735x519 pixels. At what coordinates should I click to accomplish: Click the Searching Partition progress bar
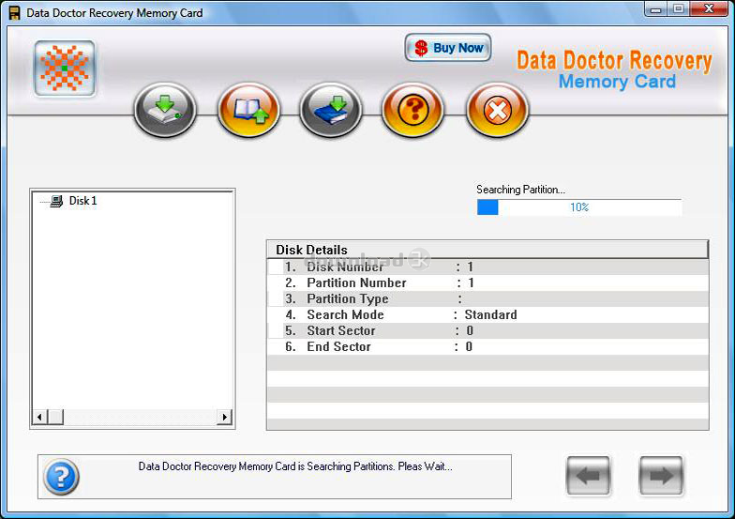pos(578,207)
